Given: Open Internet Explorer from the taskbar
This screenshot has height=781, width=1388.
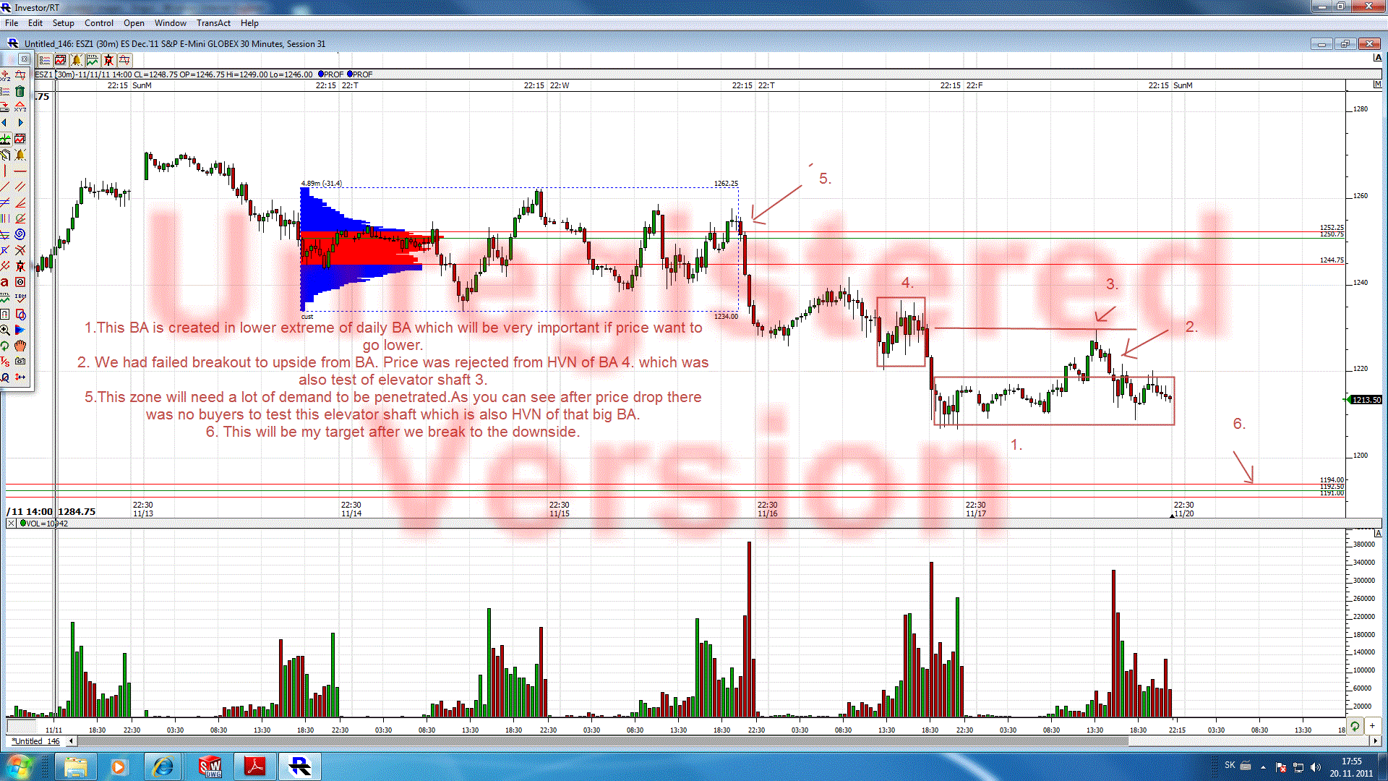Looking at the screenshot, I should click(x=163, y=767).
